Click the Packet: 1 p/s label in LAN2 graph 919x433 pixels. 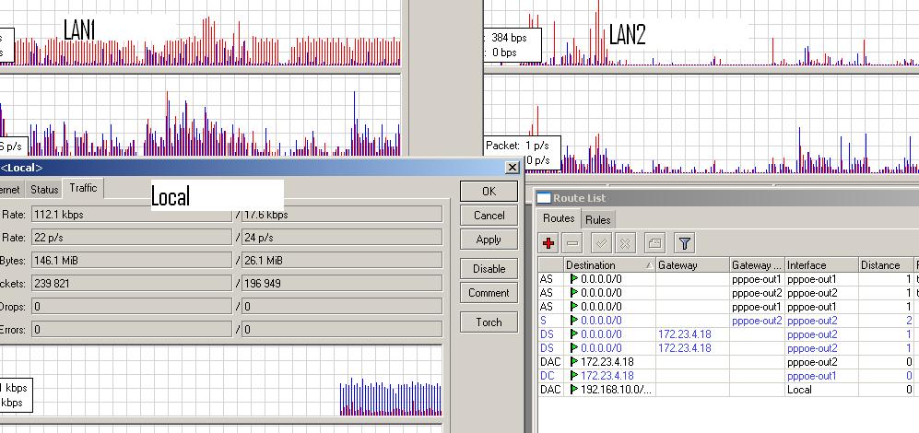tap(517, 145)
